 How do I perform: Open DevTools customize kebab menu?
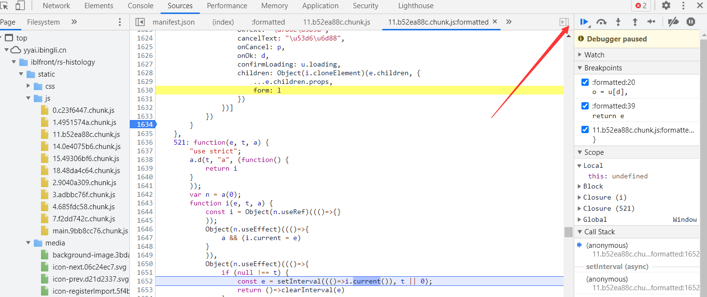tap(683, 6)
